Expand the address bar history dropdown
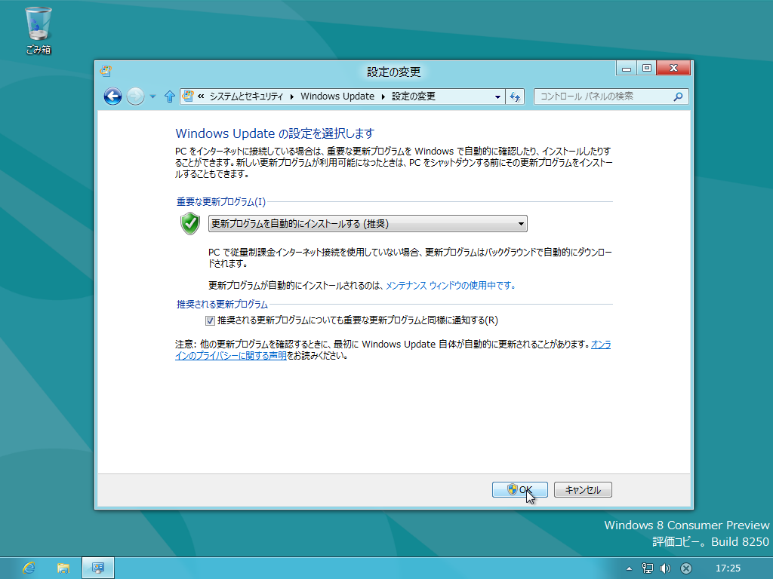The width and height of the screenshot is (773, 579). pos(497,97)
